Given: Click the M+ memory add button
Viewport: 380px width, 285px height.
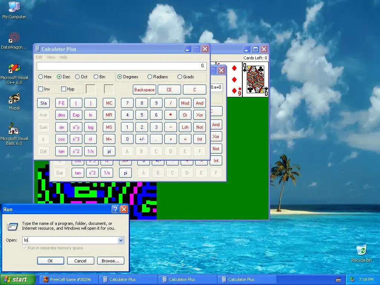Looking at the screenshot, I should (x=109, y=139).
